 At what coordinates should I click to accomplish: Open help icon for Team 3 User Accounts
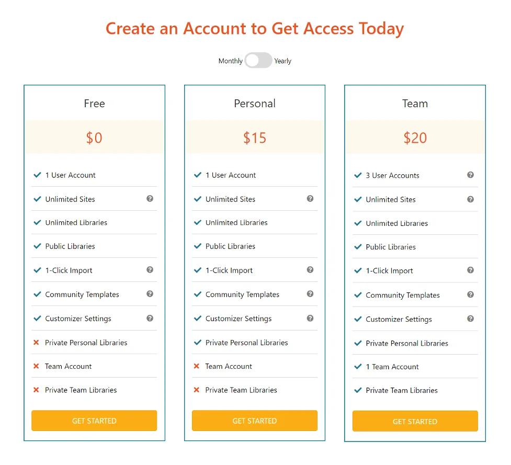point(470,175)
